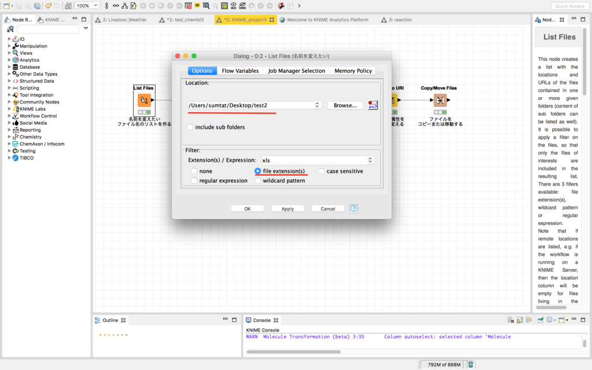Click the orange List Files node icon
592x370 pixels.
(144, 100)
